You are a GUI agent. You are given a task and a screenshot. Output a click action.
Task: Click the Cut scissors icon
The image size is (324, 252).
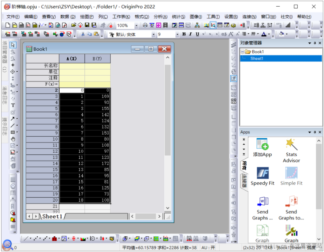coord(83,34)
